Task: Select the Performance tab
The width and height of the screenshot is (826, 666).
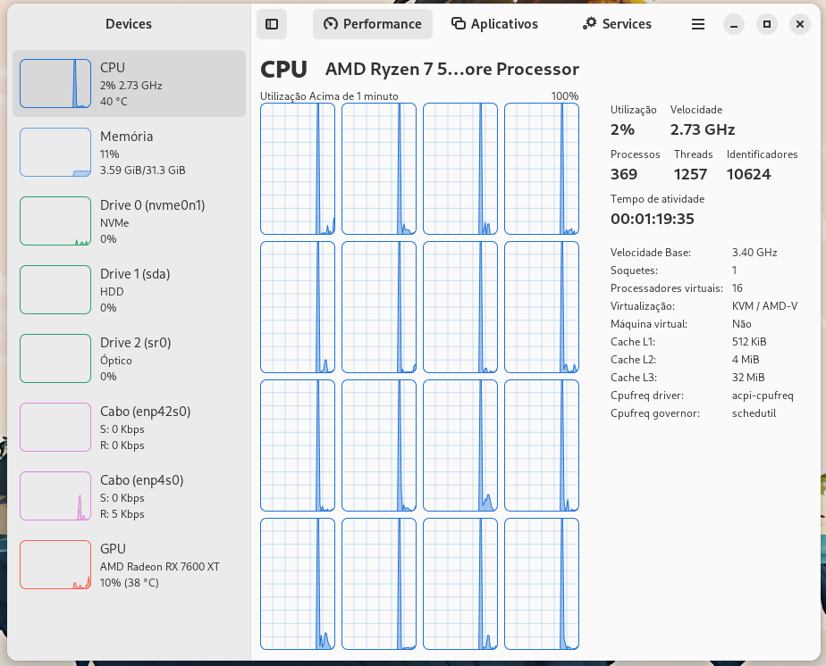Action: tap(372, 24)
